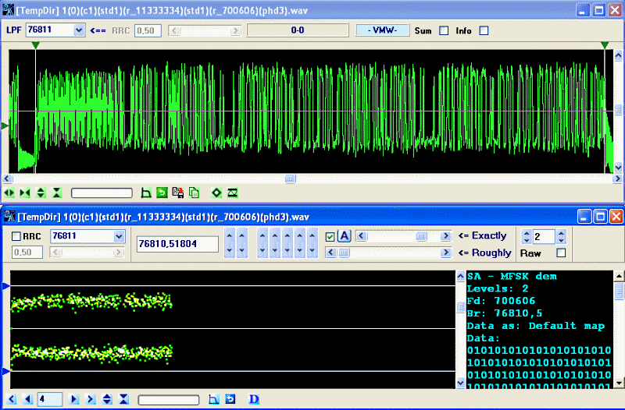Enable the Sum checkbox
The image size is (625, 410).
point(444,31)
